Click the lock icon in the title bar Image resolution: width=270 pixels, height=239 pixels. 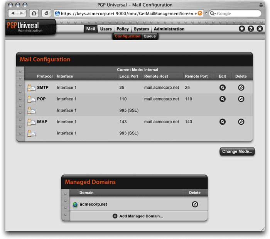261,5
